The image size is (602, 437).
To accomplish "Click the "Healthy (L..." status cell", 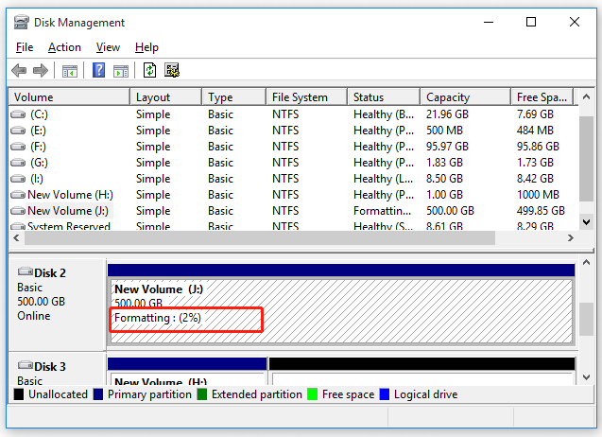I will click(x=383, y=179).
